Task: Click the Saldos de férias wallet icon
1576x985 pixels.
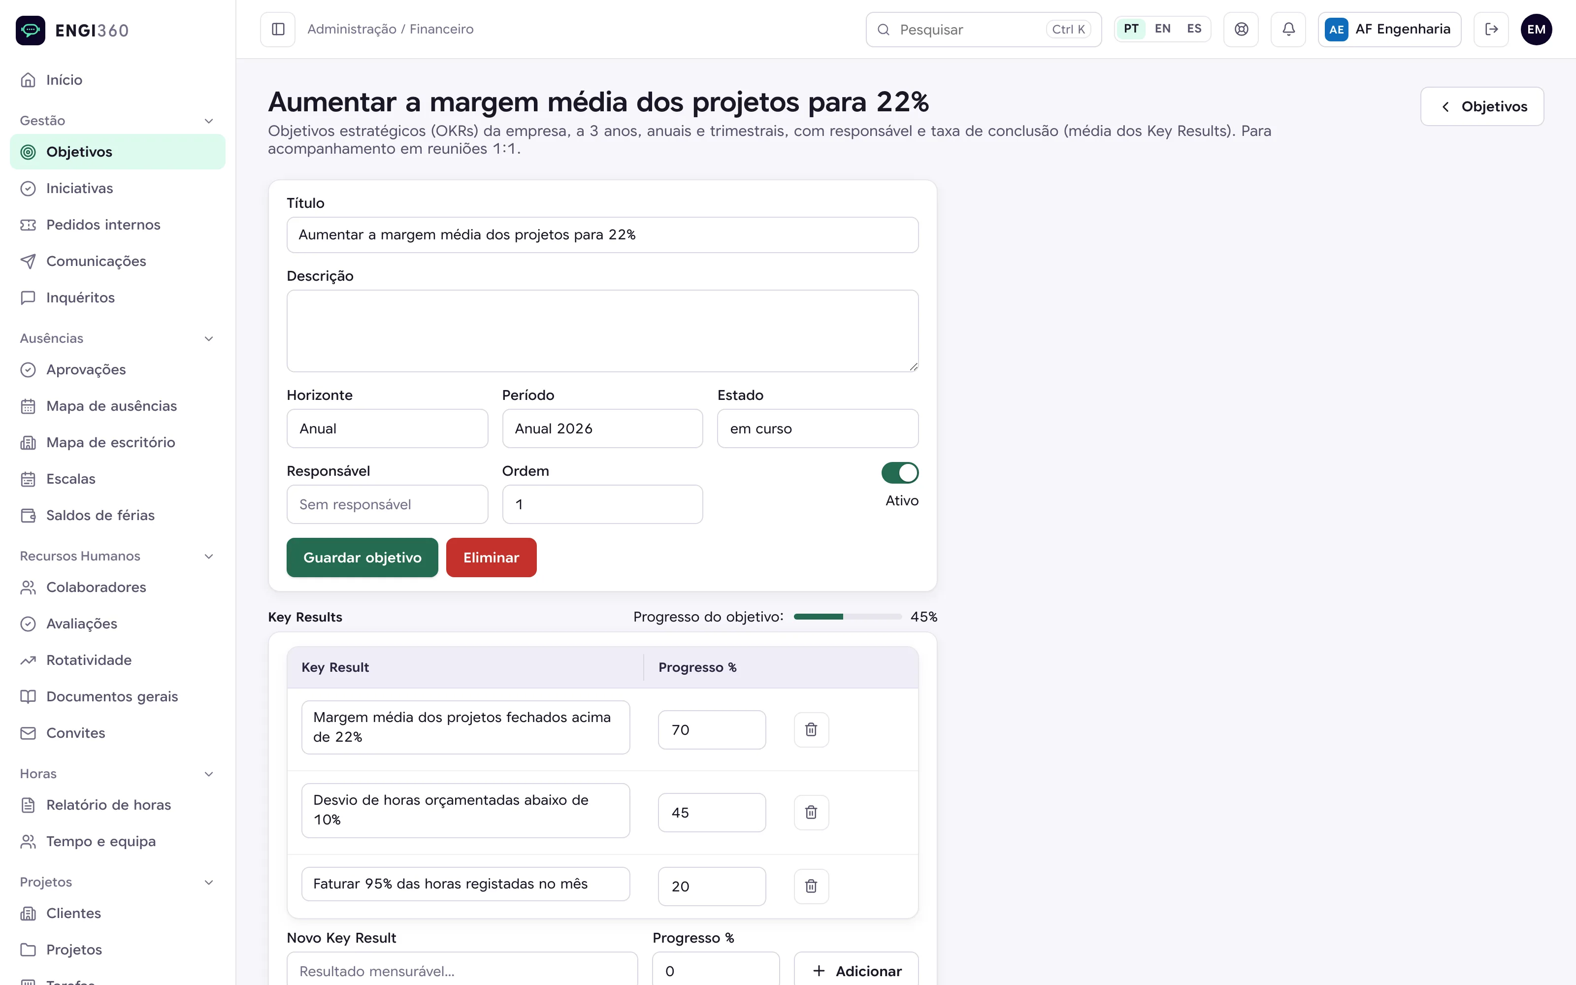Action: 28,515
